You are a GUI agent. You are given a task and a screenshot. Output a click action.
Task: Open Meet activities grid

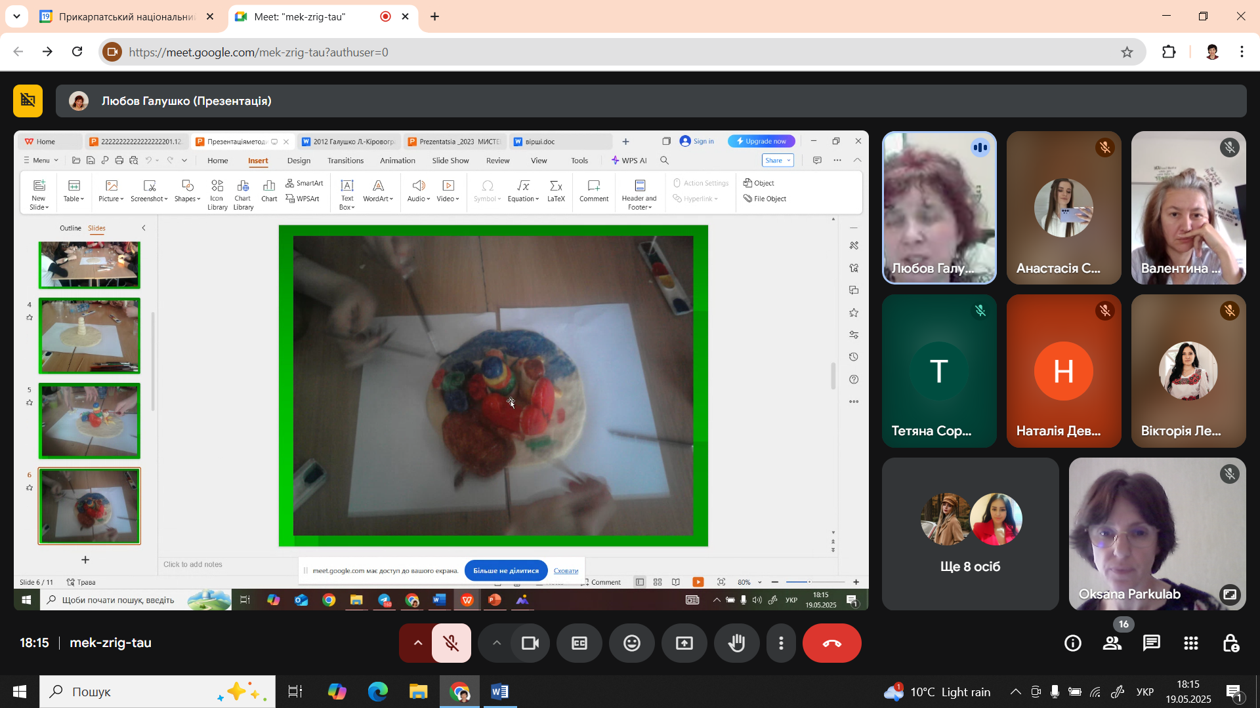tap(1191, 643)
